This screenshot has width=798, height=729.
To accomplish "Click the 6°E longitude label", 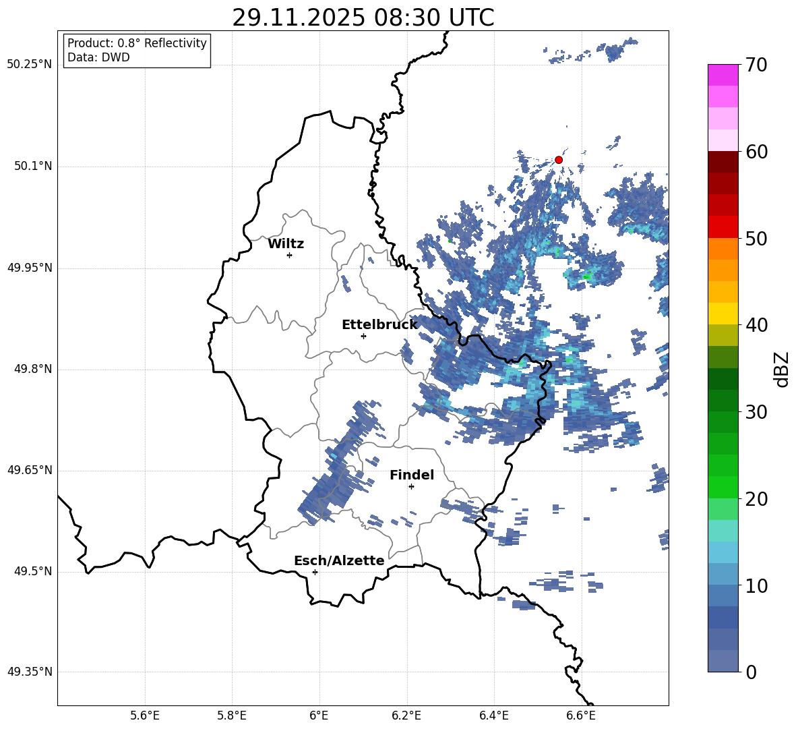I will click(319, 716).
